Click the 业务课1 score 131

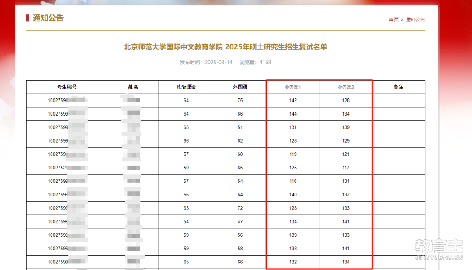coord(293,127)
